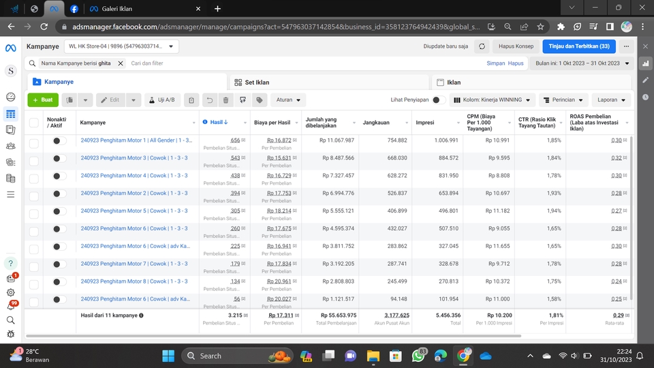Expand the Perincian dropdown

click(563, 99)
